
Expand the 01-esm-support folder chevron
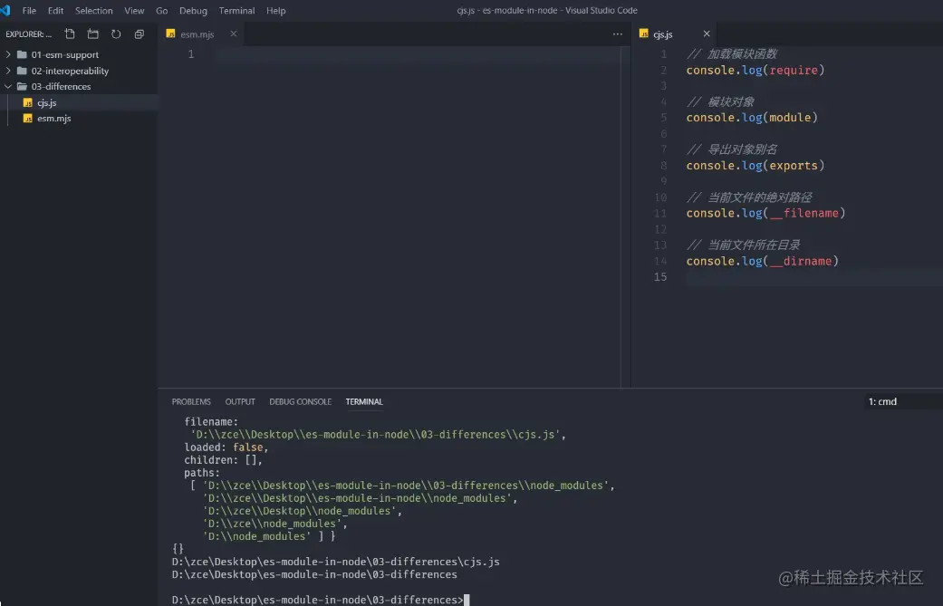tap(8, 54)
